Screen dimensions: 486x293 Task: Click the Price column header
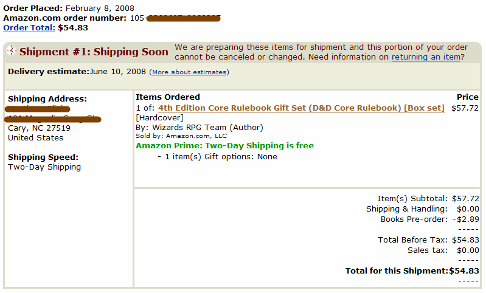click(x=467, y=97)
